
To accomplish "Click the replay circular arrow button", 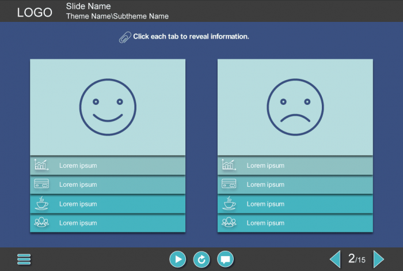I will tap(201, 259).
